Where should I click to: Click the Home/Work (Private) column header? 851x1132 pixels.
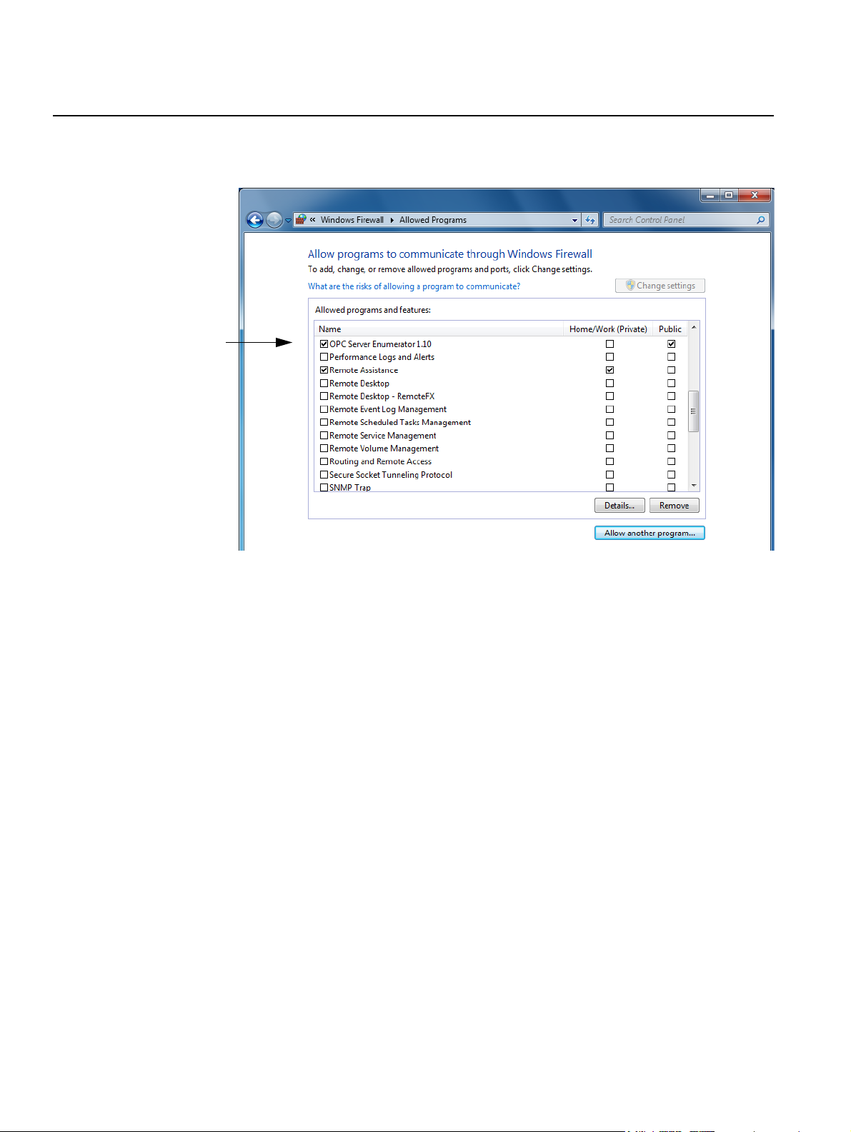click(608, 329)
